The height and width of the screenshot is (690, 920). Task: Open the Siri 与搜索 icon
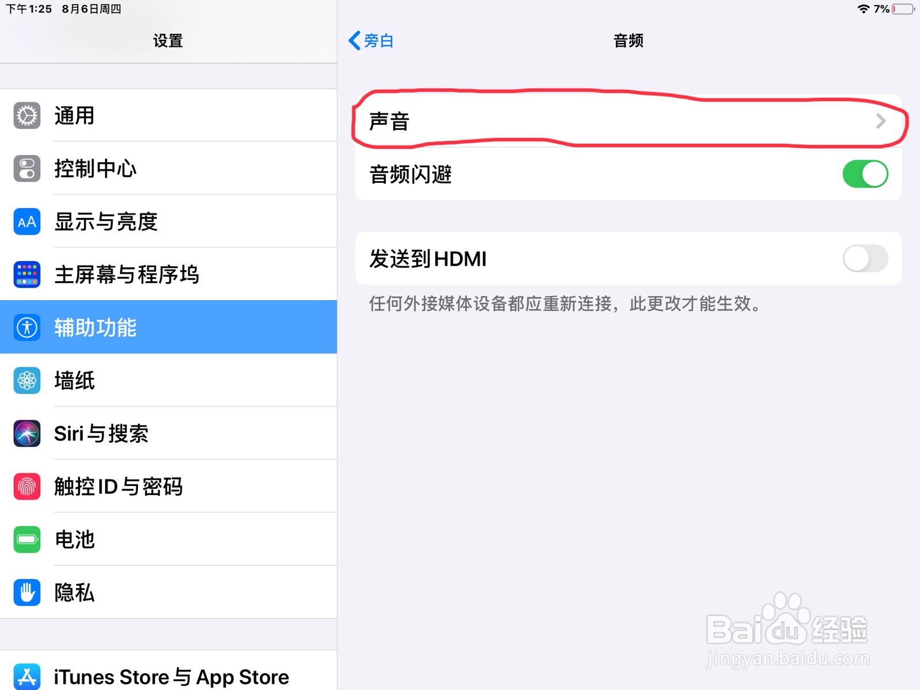pyautogui.click(x=27, y=434)
